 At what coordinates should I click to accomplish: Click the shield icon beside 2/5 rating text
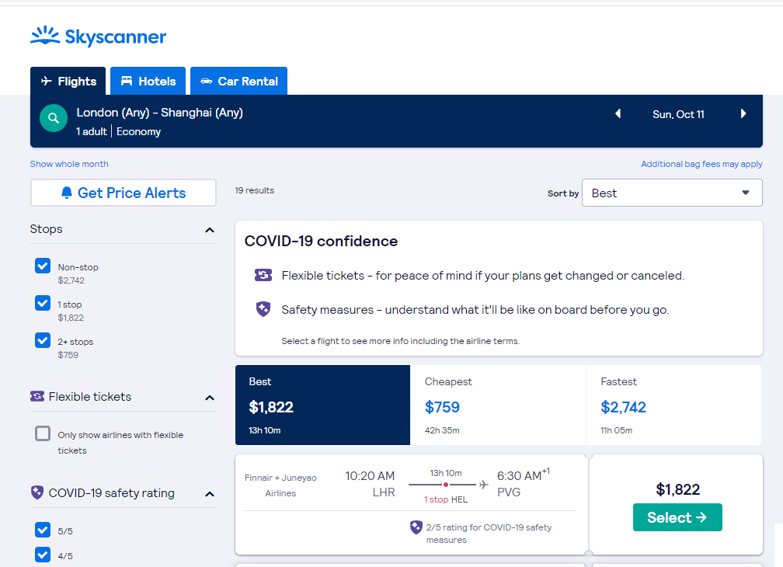click(x=416, y=527)
